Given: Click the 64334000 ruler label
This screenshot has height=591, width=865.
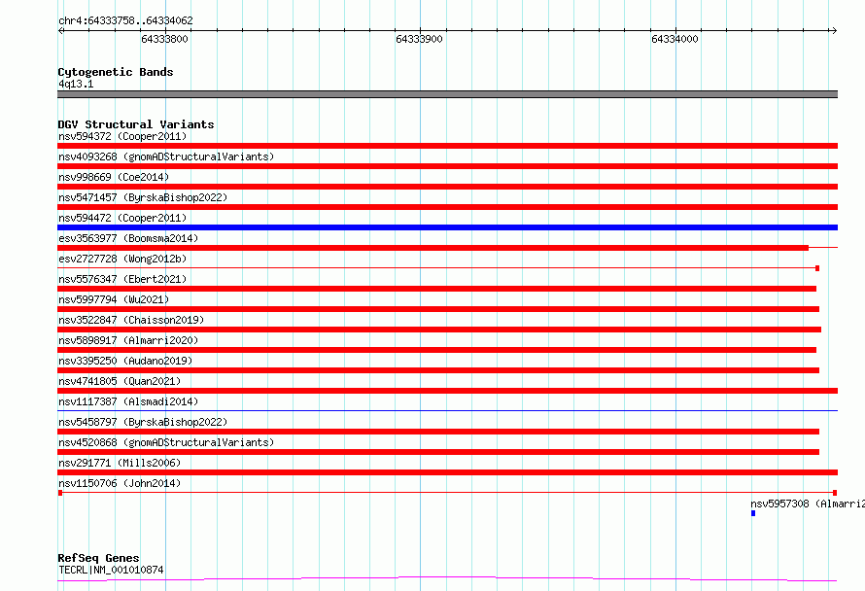Looking at the screenshot, I should coord(675,39).
